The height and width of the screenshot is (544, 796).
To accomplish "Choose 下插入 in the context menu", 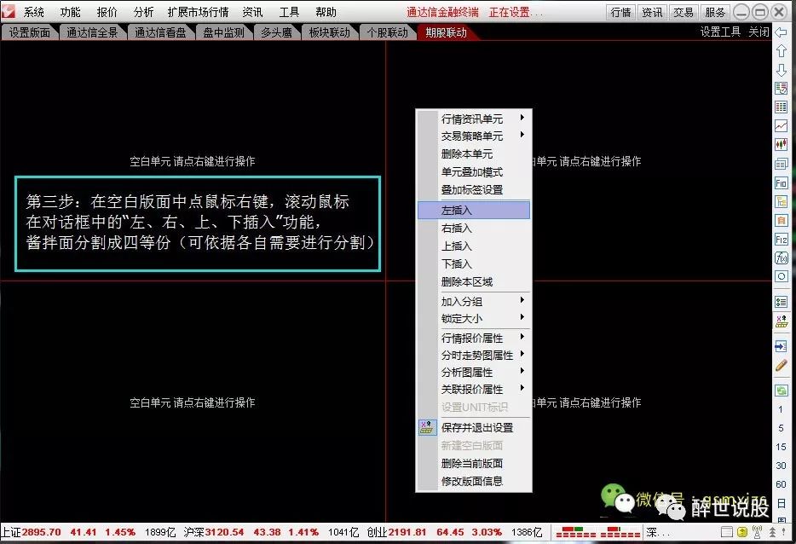I will 474,263.
